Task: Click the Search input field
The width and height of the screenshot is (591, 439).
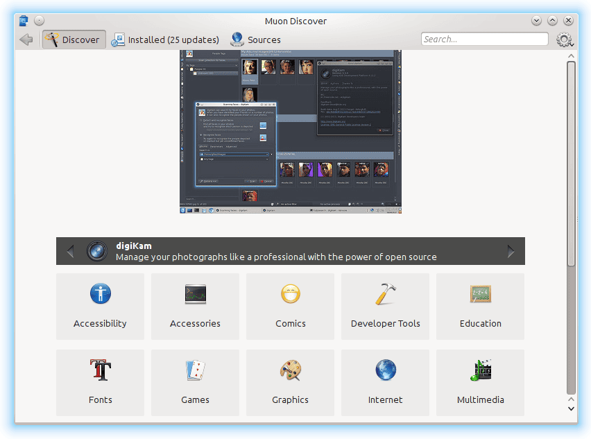Action: click(x=484, y=39)
